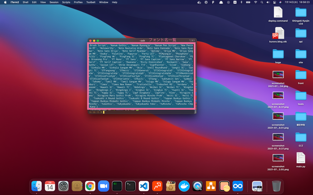Open the Edit menu

point(34,2)
